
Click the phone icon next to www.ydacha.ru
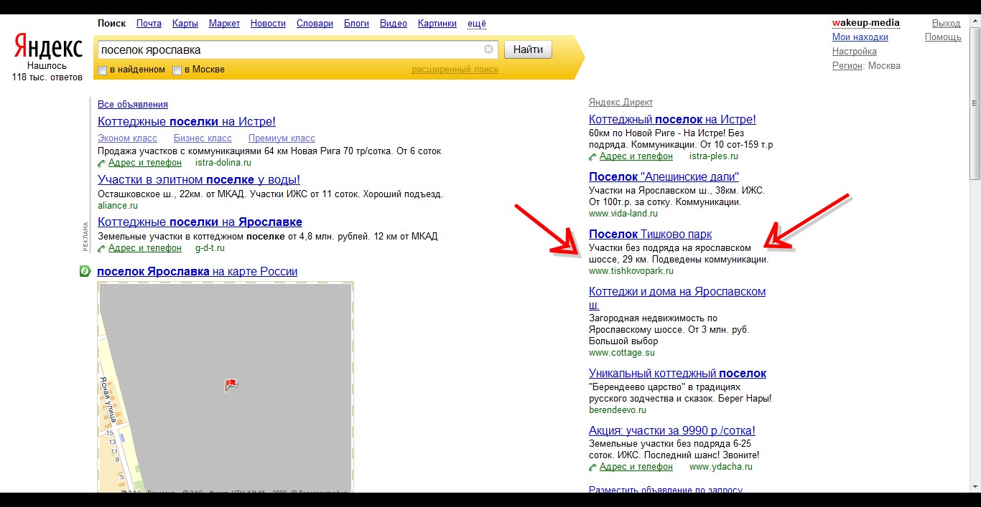click(593, 467)
